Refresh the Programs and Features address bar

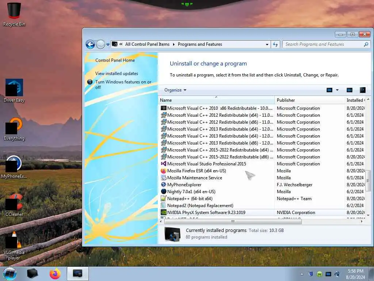coord(275,44)
